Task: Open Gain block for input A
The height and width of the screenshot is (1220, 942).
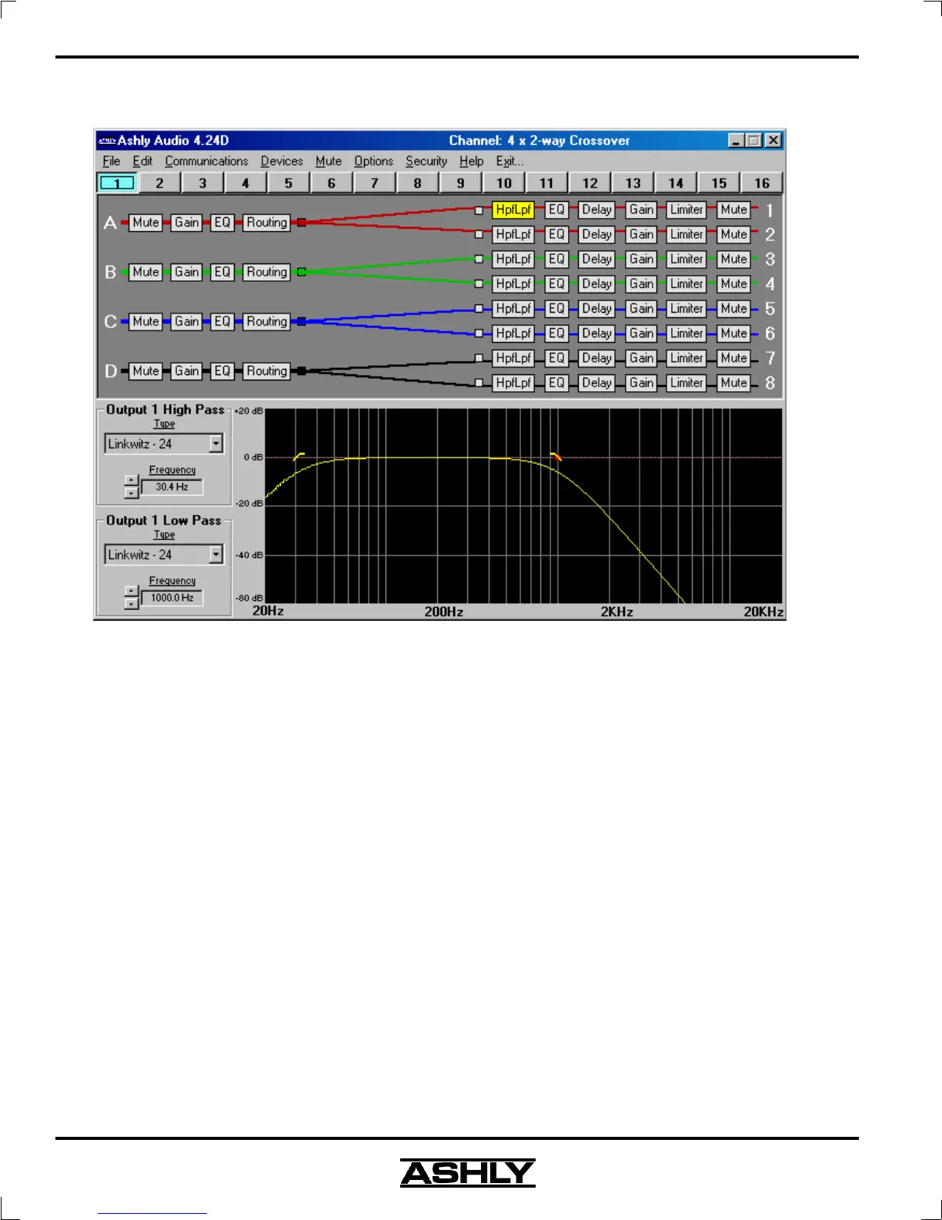Action: [186, 223]
